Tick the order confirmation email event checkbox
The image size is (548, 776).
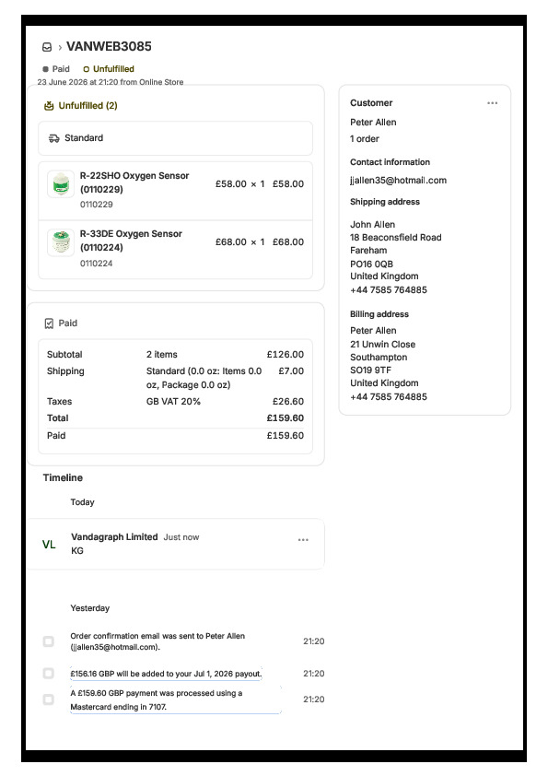click(49, 641)
